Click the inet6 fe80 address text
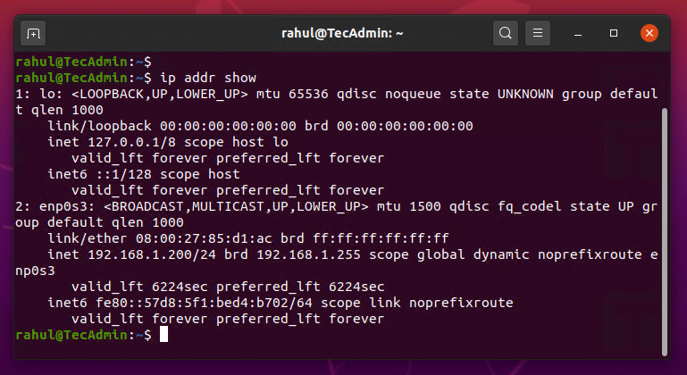This screenshot has height=375, width=687. click(x=205, y=303)
